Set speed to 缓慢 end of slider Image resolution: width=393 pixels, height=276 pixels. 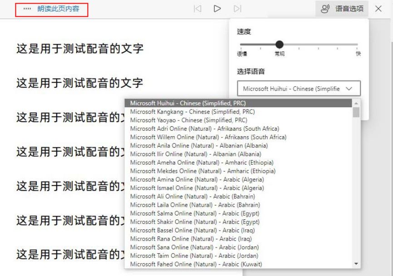tap(241, 44)
